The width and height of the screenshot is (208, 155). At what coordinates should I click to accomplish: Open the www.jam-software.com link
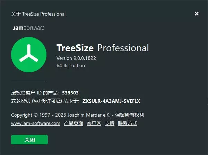36,124
